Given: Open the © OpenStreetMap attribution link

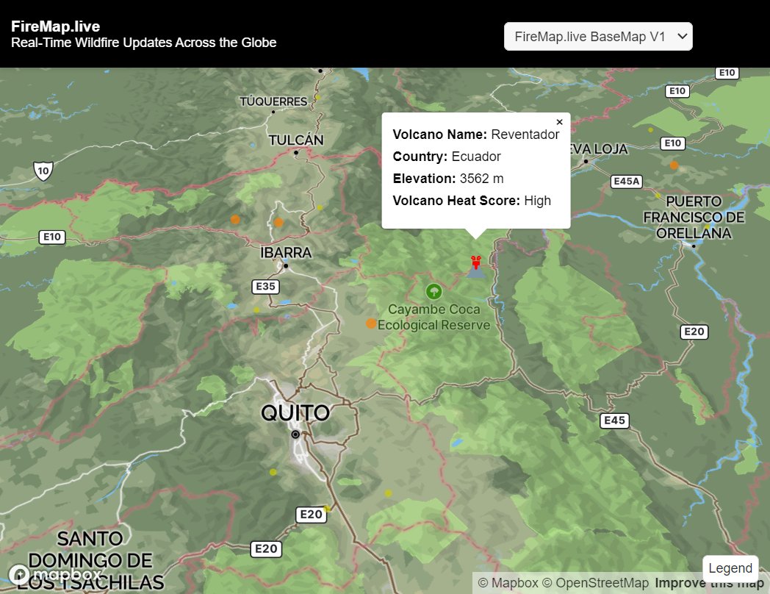Looking at the screenshot, I should [595, 583].
